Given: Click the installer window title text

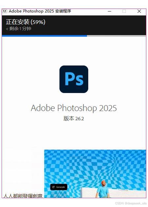Looking at the screenshot, I should point(40,11).
